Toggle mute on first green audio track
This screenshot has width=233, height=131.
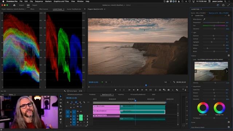[81, 116]
